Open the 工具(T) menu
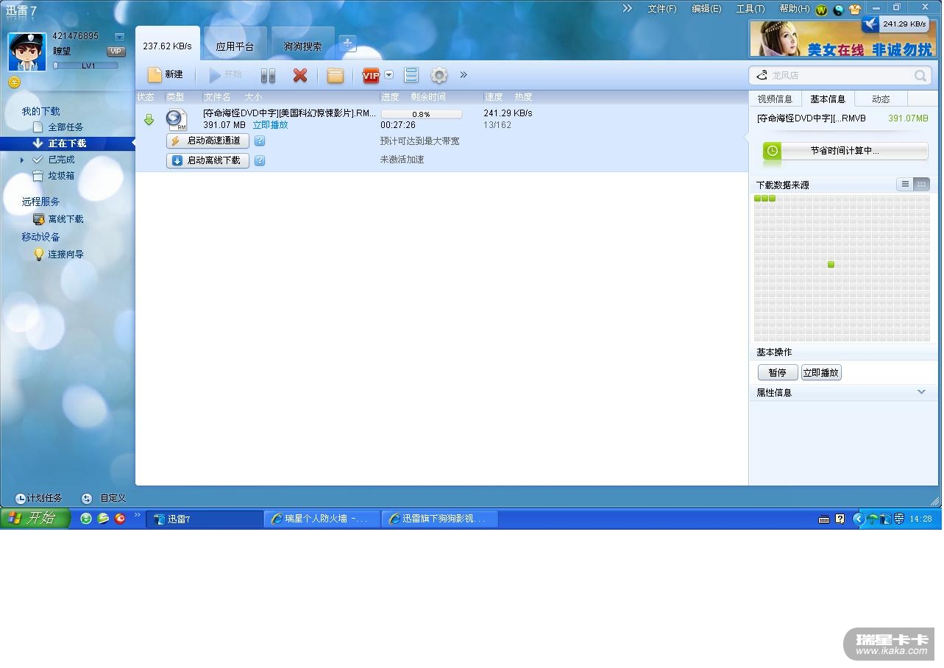The image size is (944, 668). pos(750,9)
